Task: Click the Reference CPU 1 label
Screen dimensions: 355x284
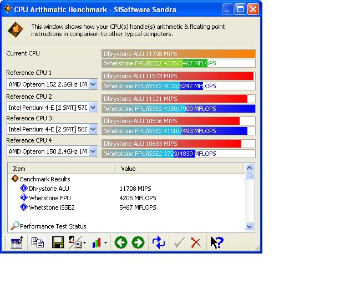Action: (x=29, y=73)
